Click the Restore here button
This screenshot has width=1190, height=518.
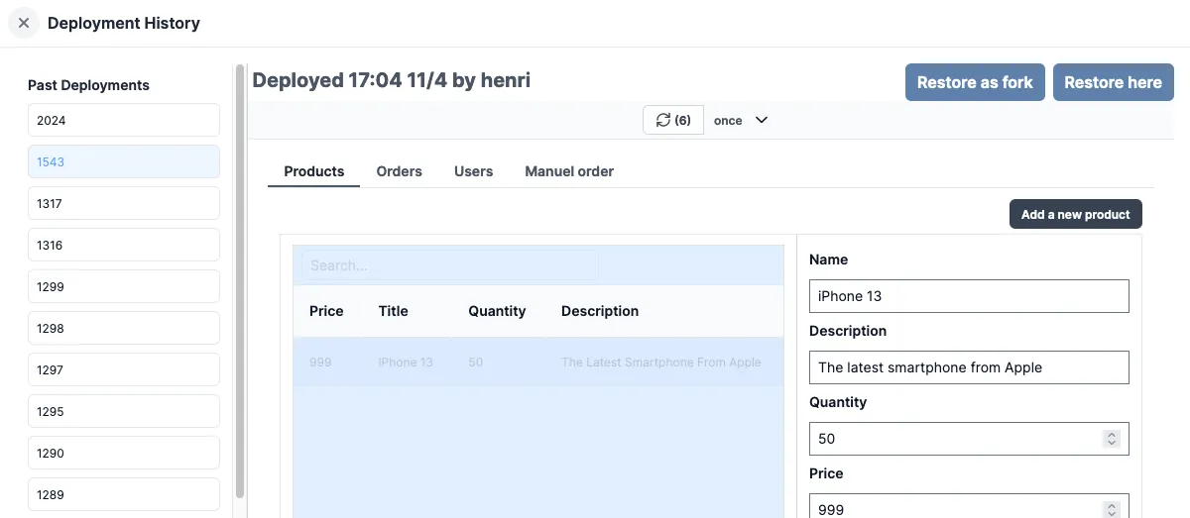1113,82
